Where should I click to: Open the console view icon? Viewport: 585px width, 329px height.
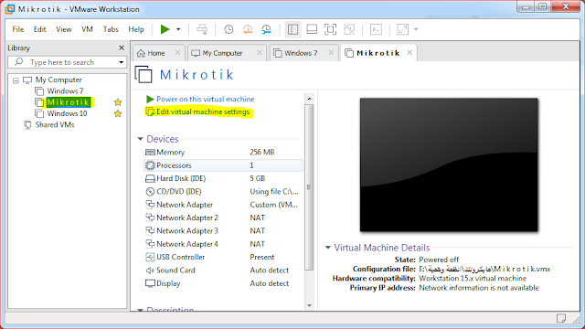coord(376,29)
